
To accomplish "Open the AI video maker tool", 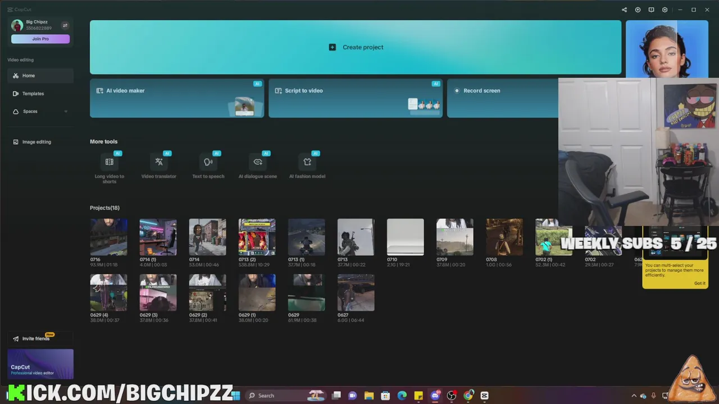I will click(177, 98).
